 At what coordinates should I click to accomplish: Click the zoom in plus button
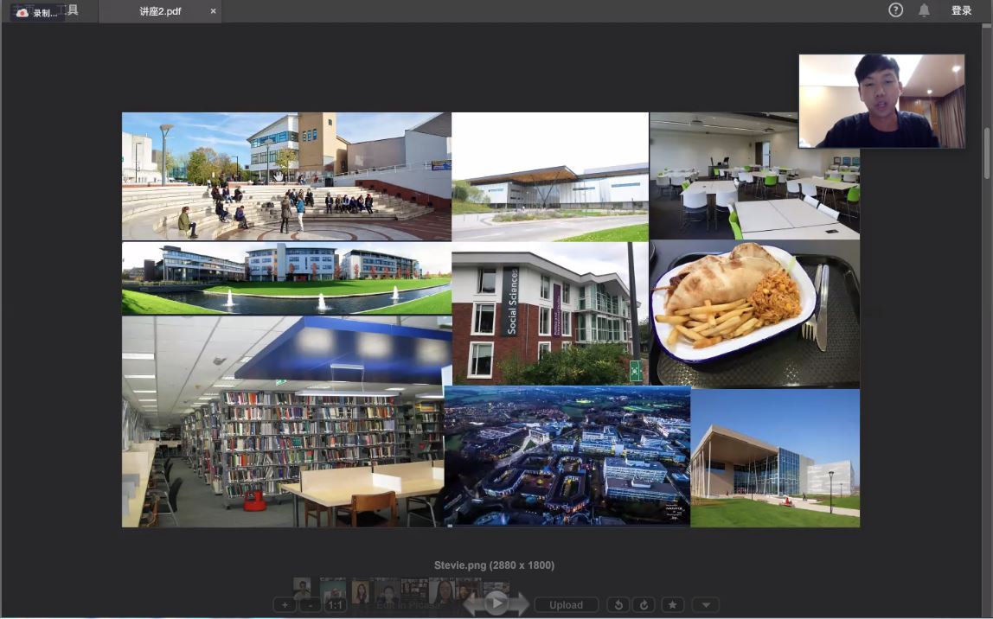(285, 605)
